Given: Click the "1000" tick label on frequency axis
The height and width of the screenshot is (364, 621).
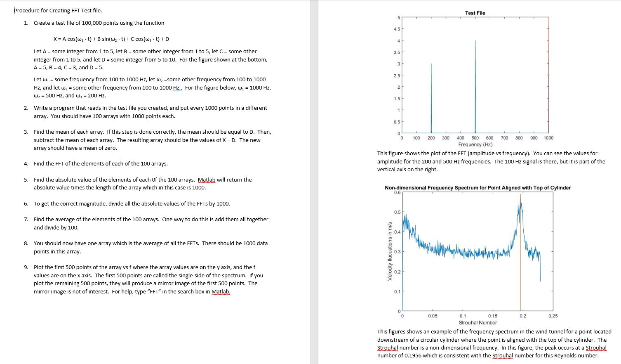Looking at the screenshot, I should coord(548,138).
